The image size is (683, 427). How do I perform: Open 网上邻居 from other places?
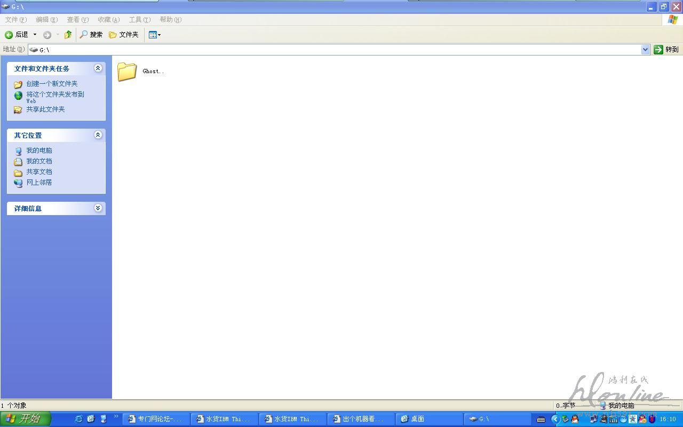coord(39,183)
